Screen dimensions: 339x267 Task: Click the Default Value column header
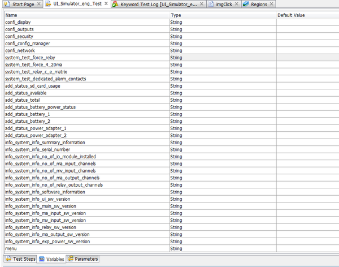coord(307,15)
